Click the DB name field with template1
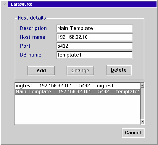Screen dimensions: 158x145 pyautogui.click(x=95, y=55)
